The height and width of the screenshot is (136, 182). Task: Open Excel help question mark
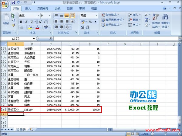164,9
